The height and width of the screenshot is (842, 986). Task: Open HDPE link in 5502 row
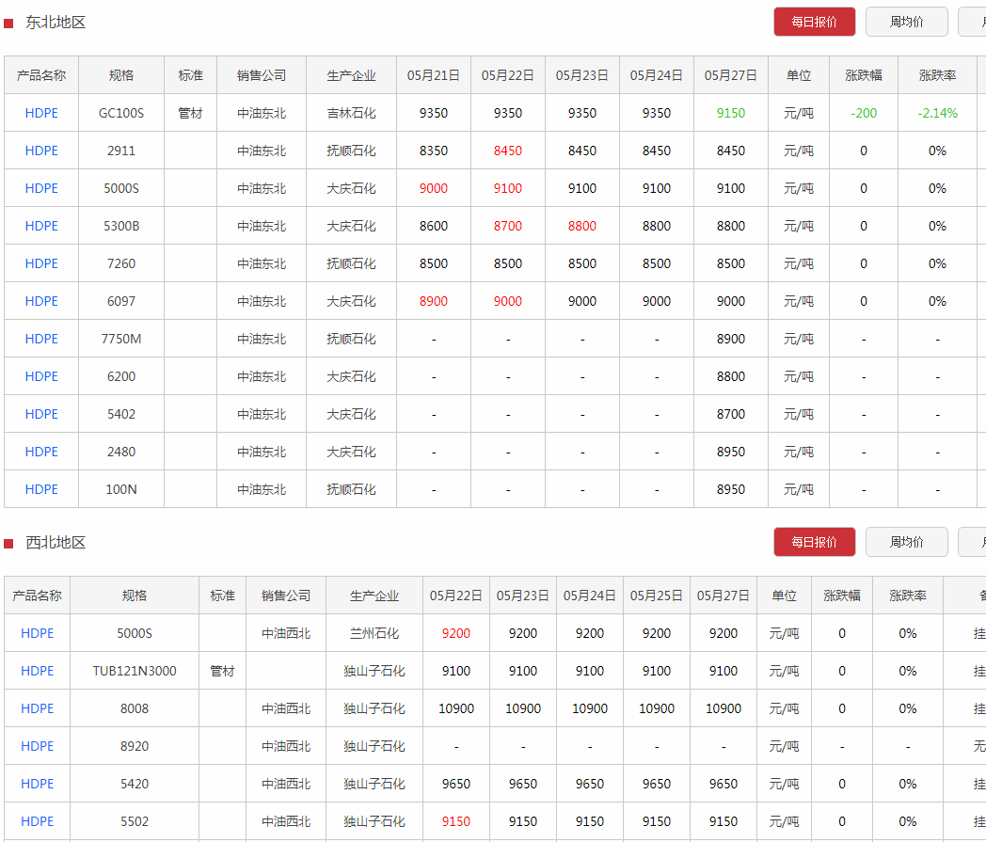tap(37, 821)
